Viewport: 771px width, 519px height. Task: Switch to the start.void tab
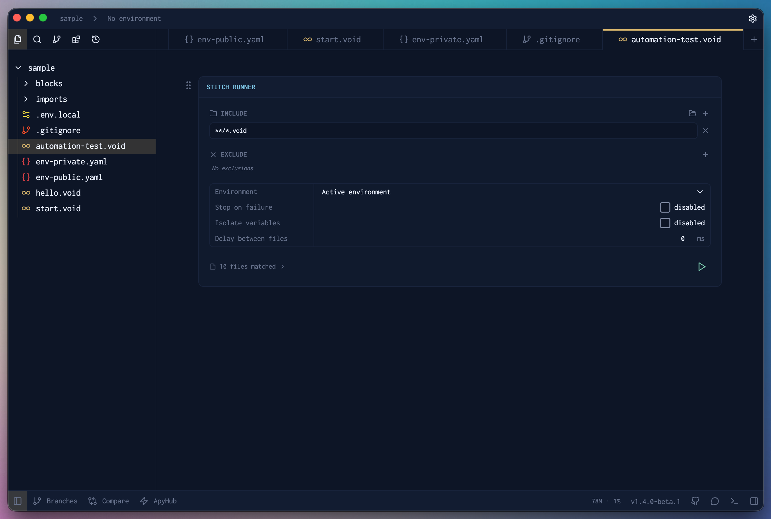[332, 40]
